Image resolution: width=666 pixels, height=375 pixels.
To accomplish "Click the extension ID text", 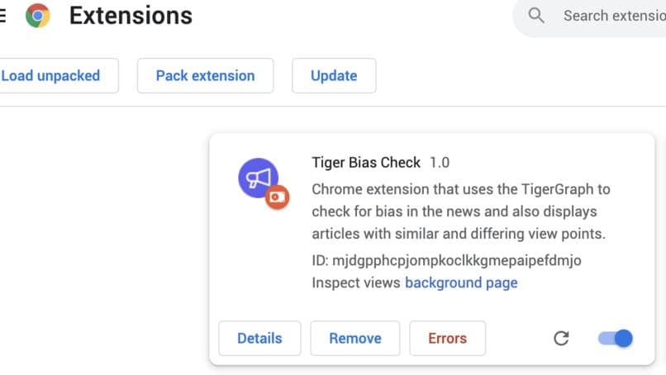I will point(446,260).
